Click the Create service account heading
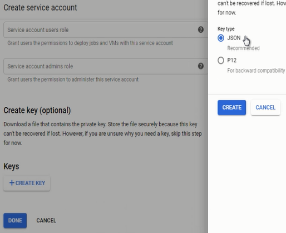This screenshot has width=286, height=233. pos(40,8)
